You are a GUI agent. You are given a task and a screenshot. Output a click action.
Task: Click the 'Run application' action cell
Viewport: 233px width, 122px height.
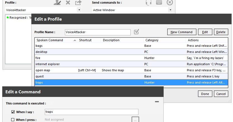point(206,64)
